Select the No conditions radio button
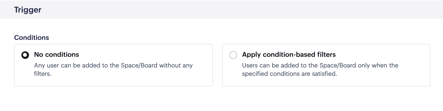The height and width of the screenshot is (111, 443). (x=25, y=55)
